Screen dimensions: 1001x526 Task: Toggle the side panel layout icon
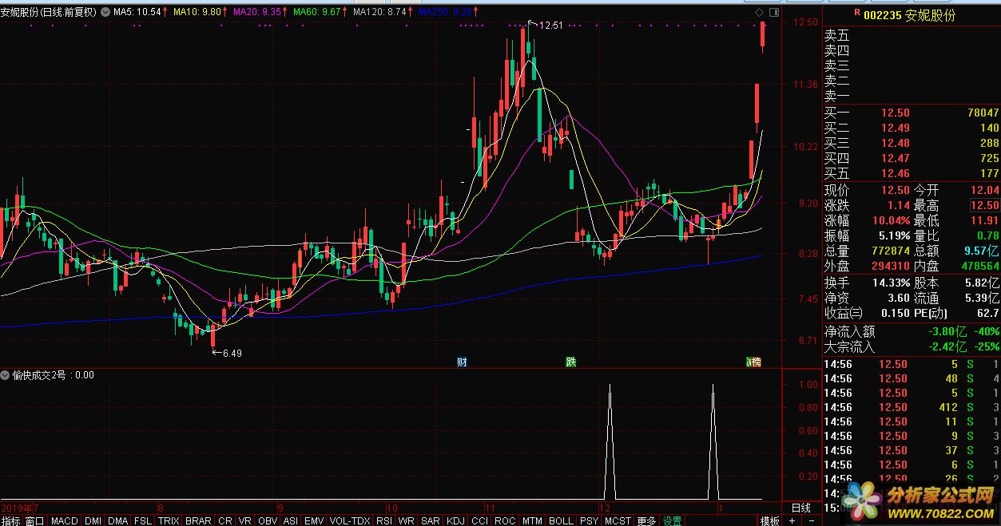(773, 14)
